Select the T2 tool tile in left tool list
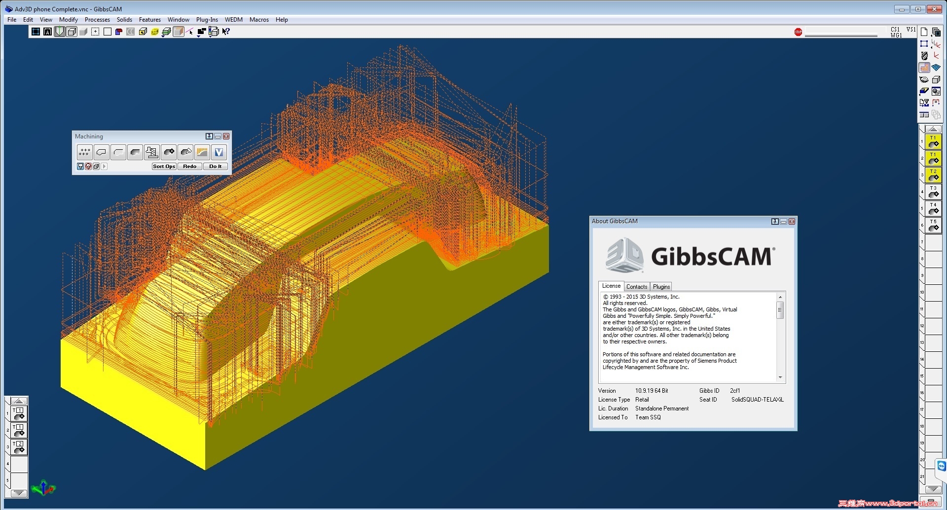 (19, 447)
